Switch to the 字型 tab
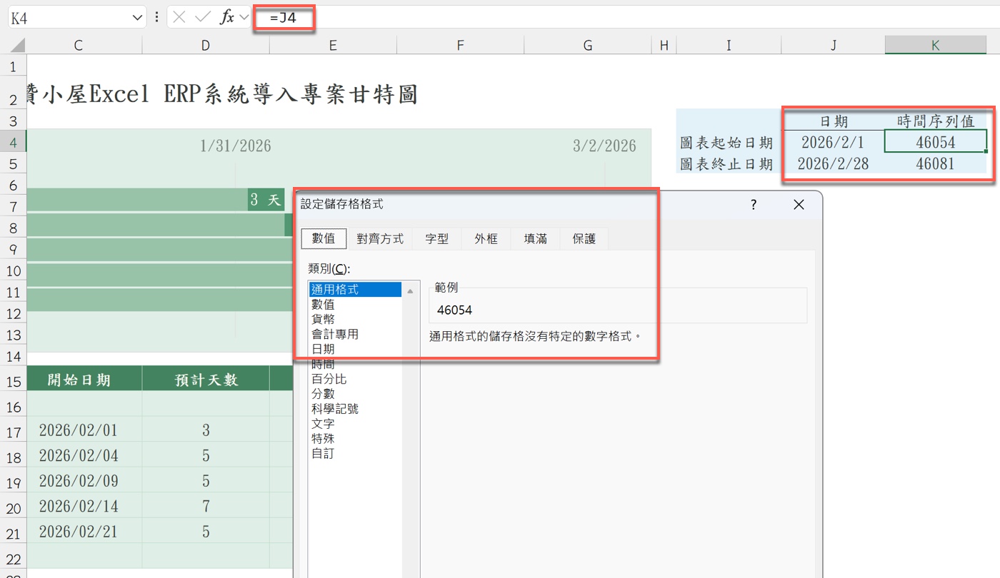This screenshot has height=578, width=1000. [436, 239]
